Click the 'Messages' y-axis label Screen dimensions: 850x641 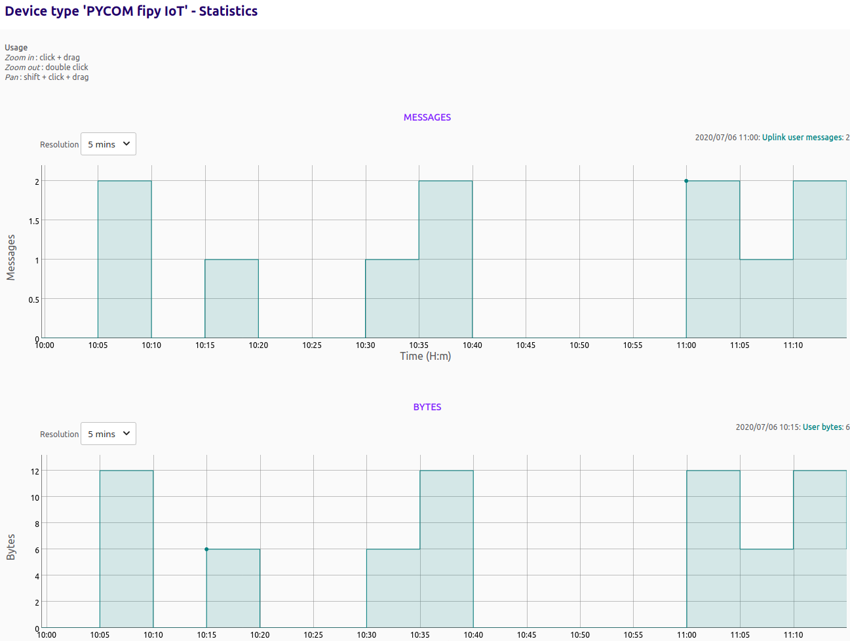10,258
